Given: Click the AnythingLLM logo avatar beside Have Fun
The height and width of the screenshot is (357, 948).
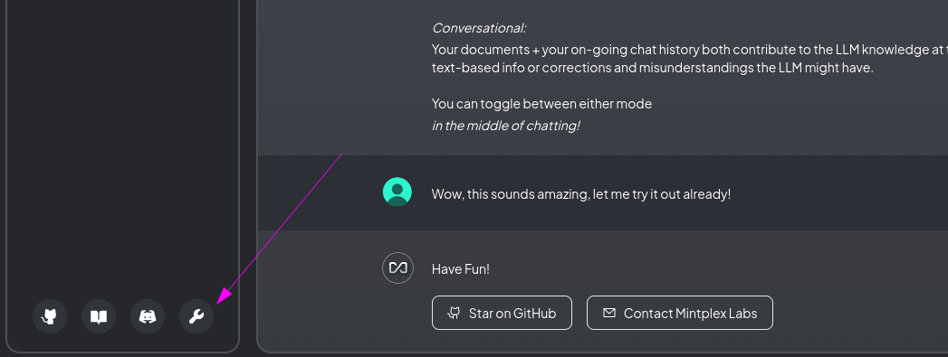Looking at the screenshot, I should tap(397, 268).
